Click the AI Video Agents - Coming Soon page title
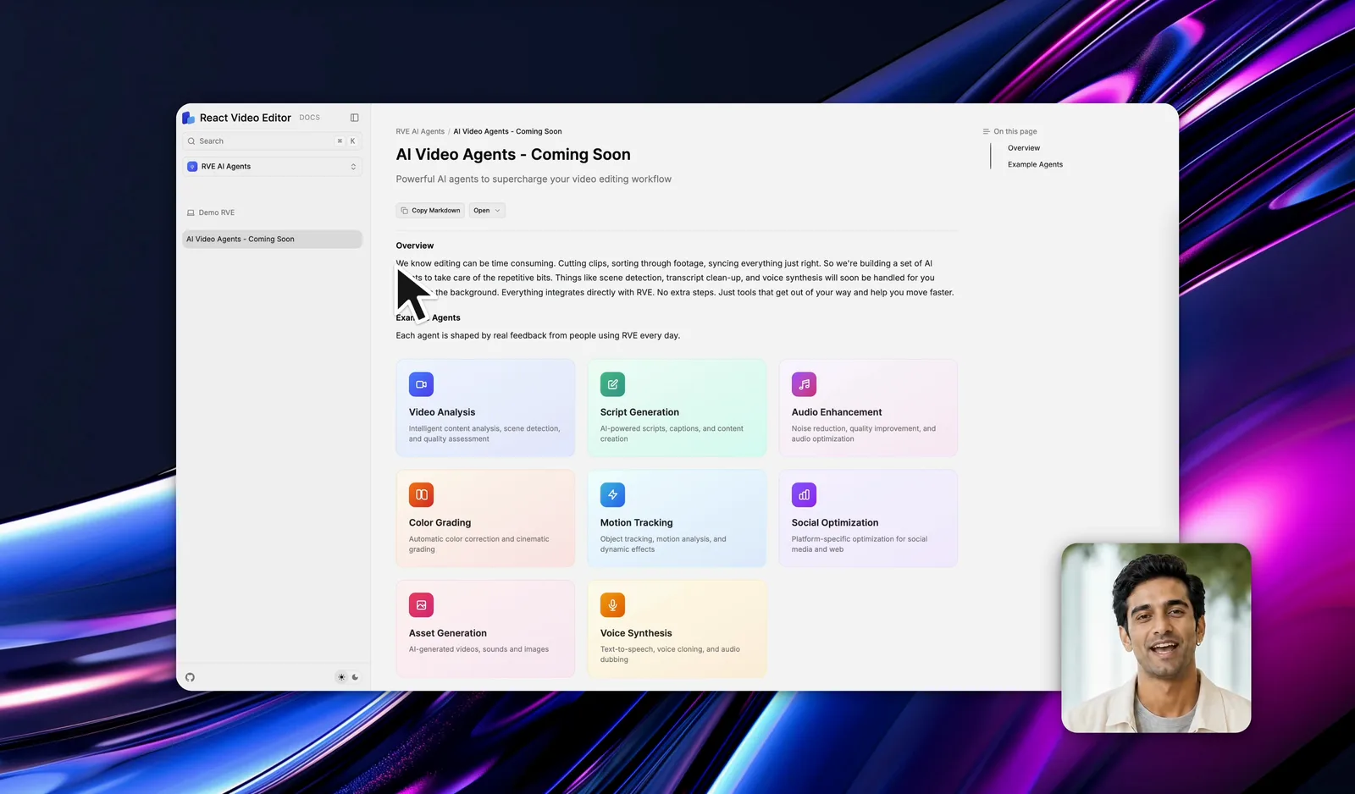This screenshot has height=794, width=1355. 513,155
